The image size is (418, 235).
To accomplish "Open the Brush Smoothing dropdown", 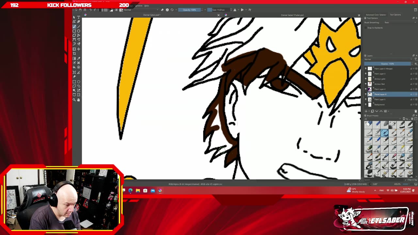I will [x=400, y=23].
